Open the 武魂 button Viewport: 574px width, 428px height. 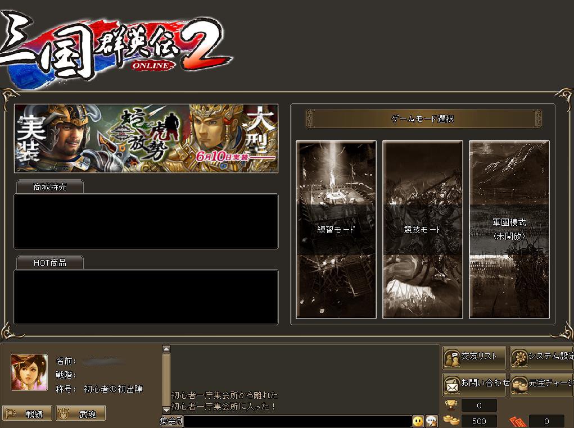tap(80, 413)
